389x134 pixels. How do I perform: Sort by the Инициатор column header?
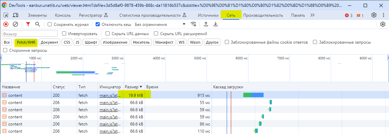110,87
